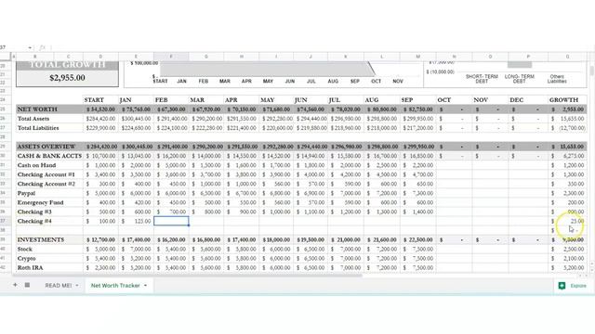The width and height of the screenshot is (595, 334).
Task: Click SHORT-TERM DEBT chart label
Action: [482, 79]
